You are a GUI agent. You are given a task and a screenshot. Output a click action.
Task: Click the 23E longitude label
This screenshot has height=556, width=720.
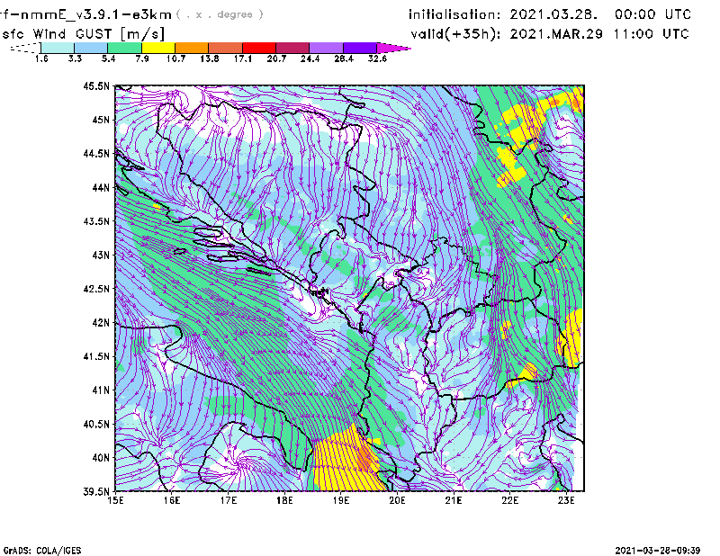pos(566,500)
